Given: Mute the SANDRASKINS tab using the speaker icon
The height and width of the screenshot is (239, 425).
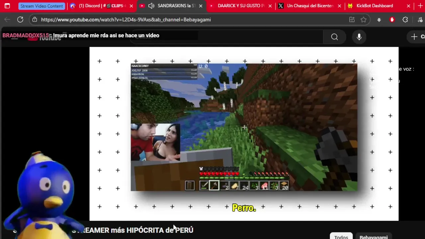Looking at the screenshot, I should click(x=151, y=6).
